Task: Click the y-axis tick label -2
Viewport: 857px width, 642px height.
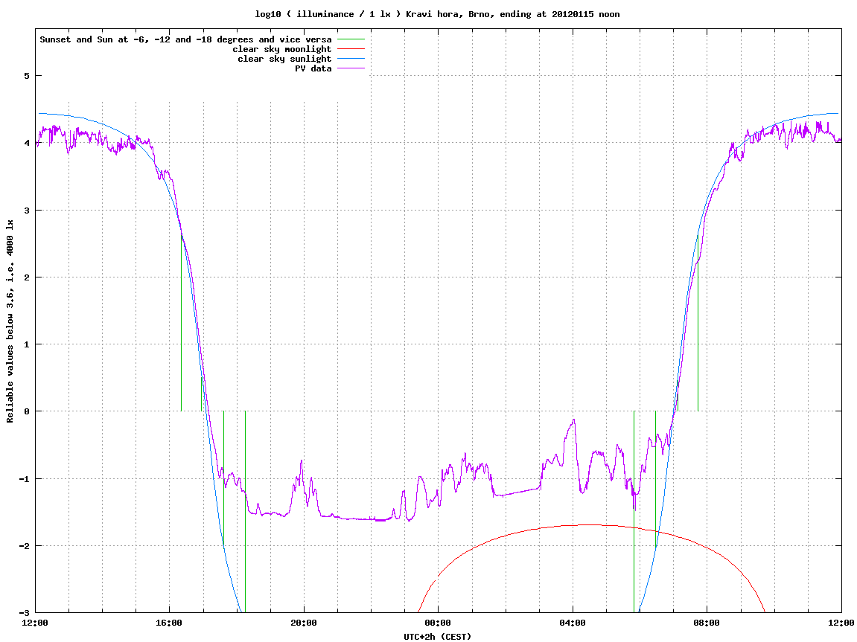Action: coord(24,546)
